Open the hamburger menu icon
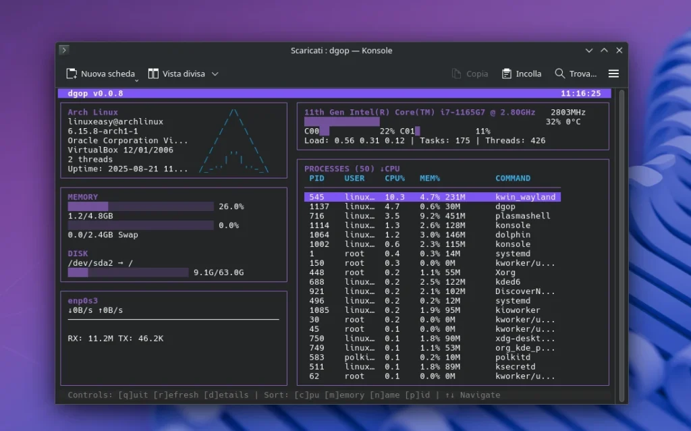The height and width of the screenshot is (431, 691). 613,74
